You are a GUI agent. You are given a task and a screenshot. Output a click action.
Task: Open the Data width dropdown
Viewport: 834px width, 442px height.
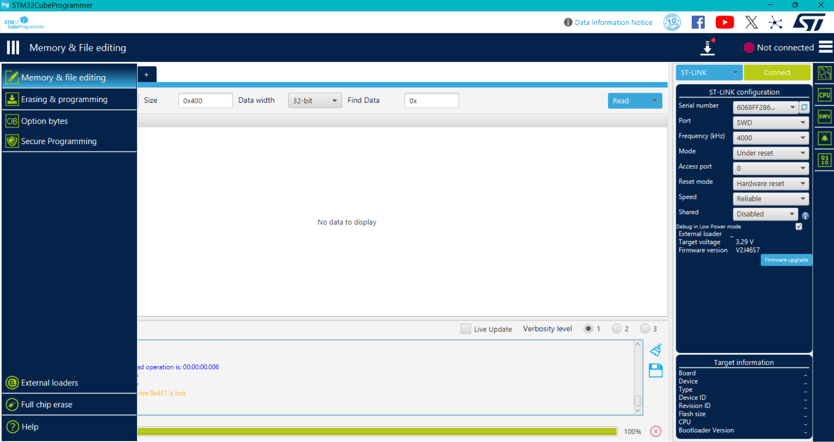pos(314,100)
